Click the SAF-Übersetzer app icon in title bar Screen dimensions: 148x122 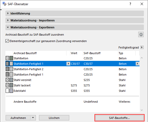click(4, 4)
